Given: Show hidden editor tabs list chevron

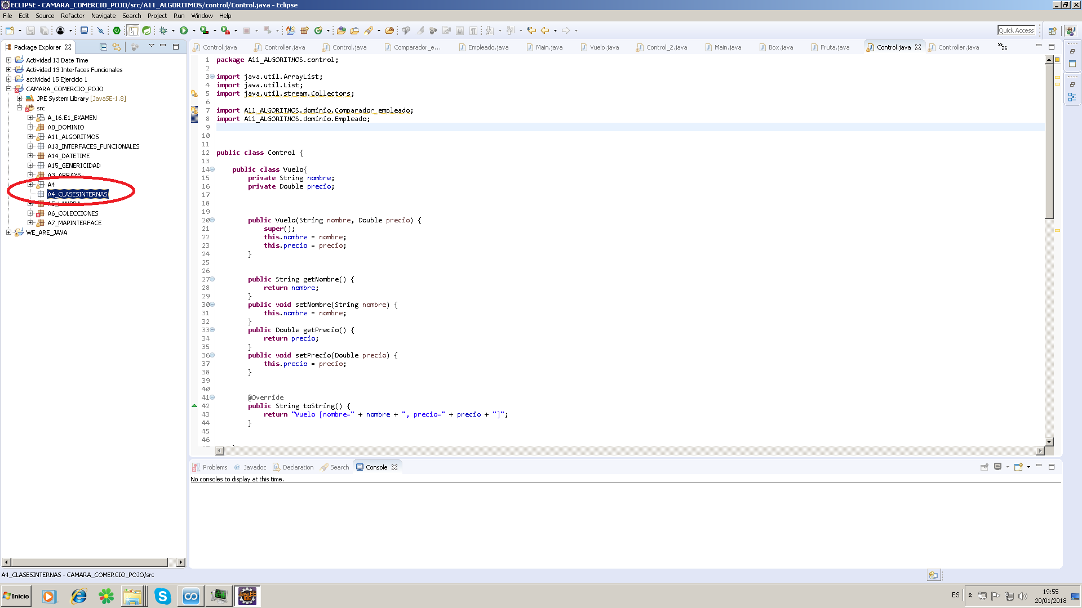Looking at the screenshot, I should click(x=1002, y=47).
